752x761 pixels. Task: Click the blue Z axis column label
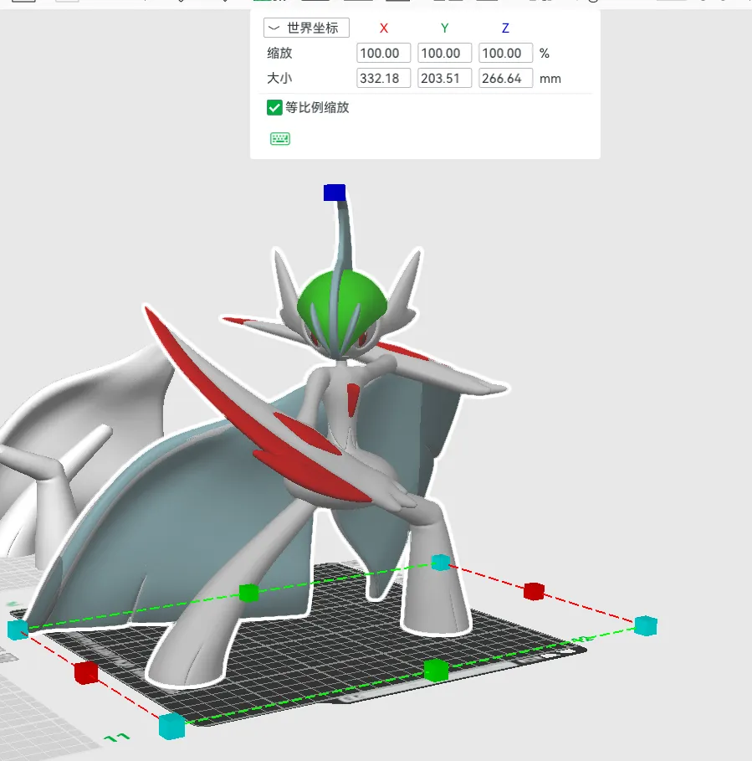click(x=505, y=28)
